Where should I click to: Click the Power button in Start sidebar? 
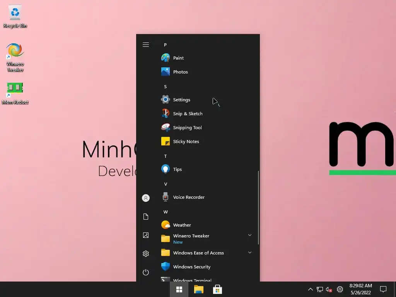coord(146,272)
